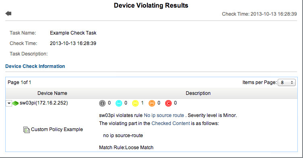Image resolution: width=303 pixels, height=158 pixels.
Task: Click the Custom Policy Example checklist icon
Action: point(27,130)
